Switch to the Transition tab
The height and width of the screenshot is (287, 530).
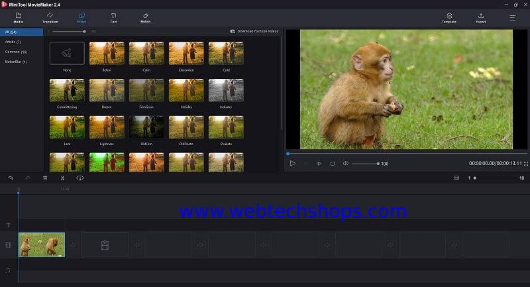50,18
